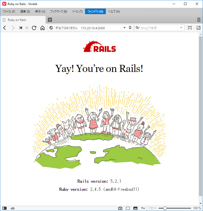Open the ツール (T) menu
Image resolution: width=203 pixels, height=211 pixels.
point(77,12)
